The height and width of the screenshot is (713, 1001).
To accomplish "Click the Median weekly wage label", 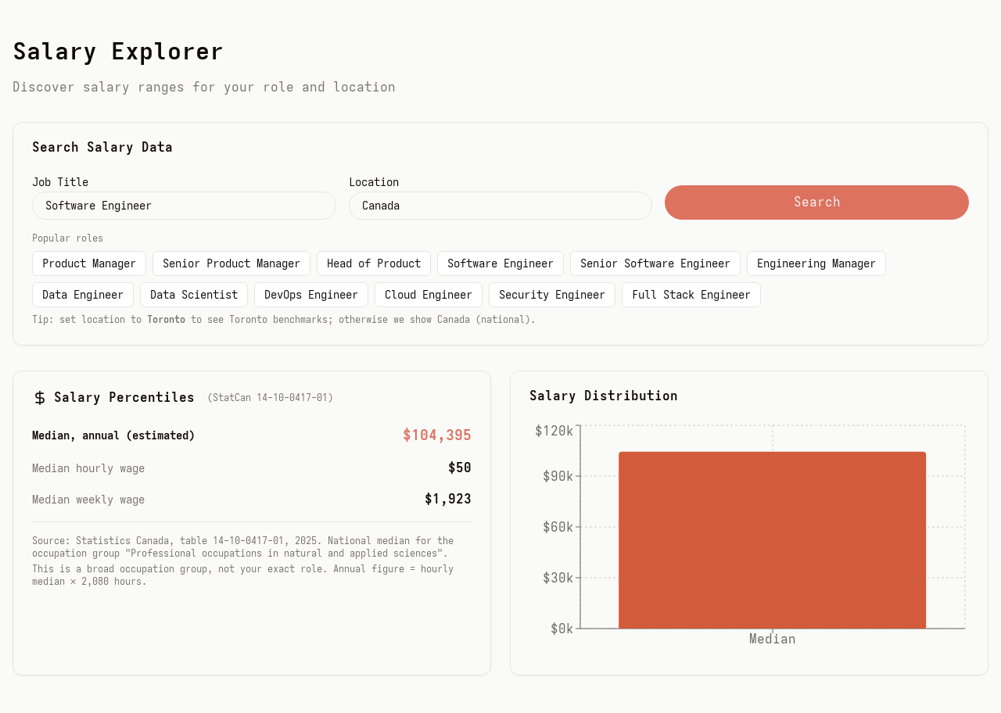I will click(x=88, y=500).
